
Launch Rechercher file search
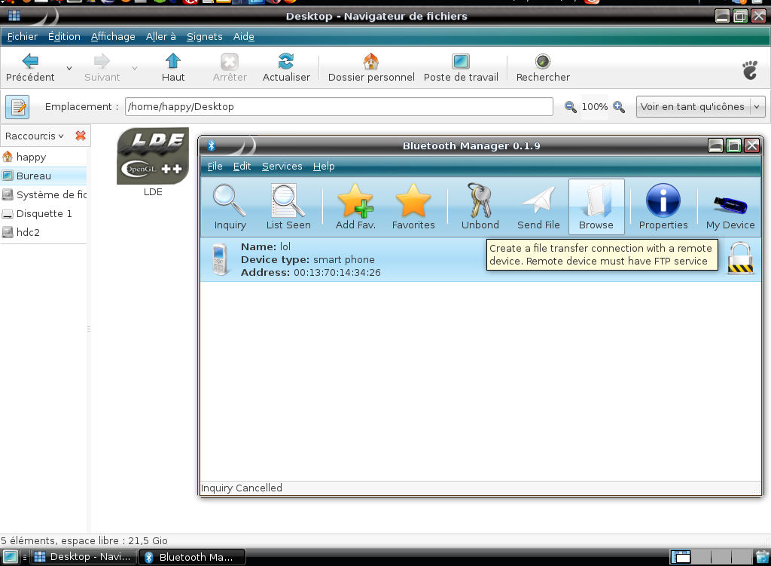(x=543, y=68)
